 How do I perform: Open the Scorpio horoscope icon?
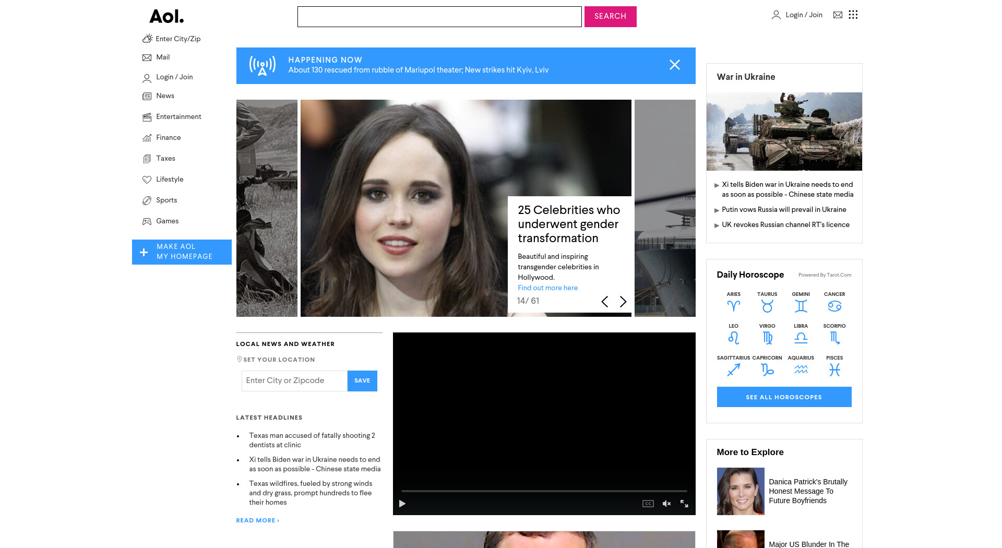tap(834, 338)
